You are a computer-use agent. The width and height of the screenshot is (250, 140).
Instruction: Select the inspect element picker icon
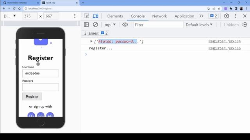[86, 16]
